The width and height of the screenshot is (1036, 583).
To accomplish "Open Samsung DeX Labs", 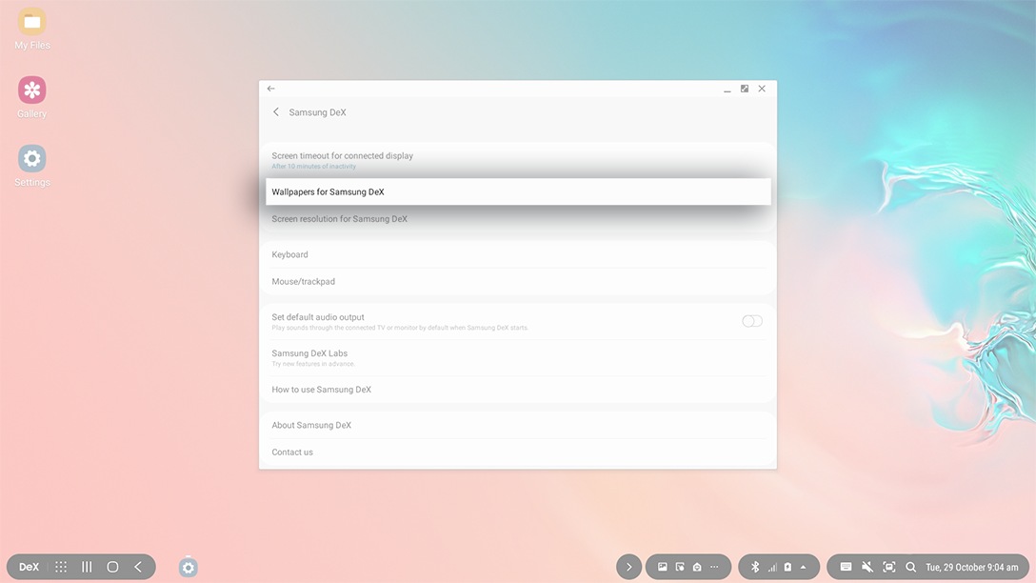I will [518, 357].
